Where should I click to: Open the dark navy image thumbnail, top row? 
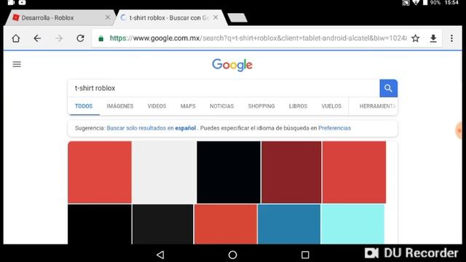click(229, 172)
